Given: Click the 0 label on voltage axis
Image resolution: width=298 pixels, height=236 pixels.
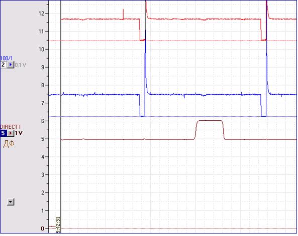Looking at the screenshot, I should click(x=43, y=228).
